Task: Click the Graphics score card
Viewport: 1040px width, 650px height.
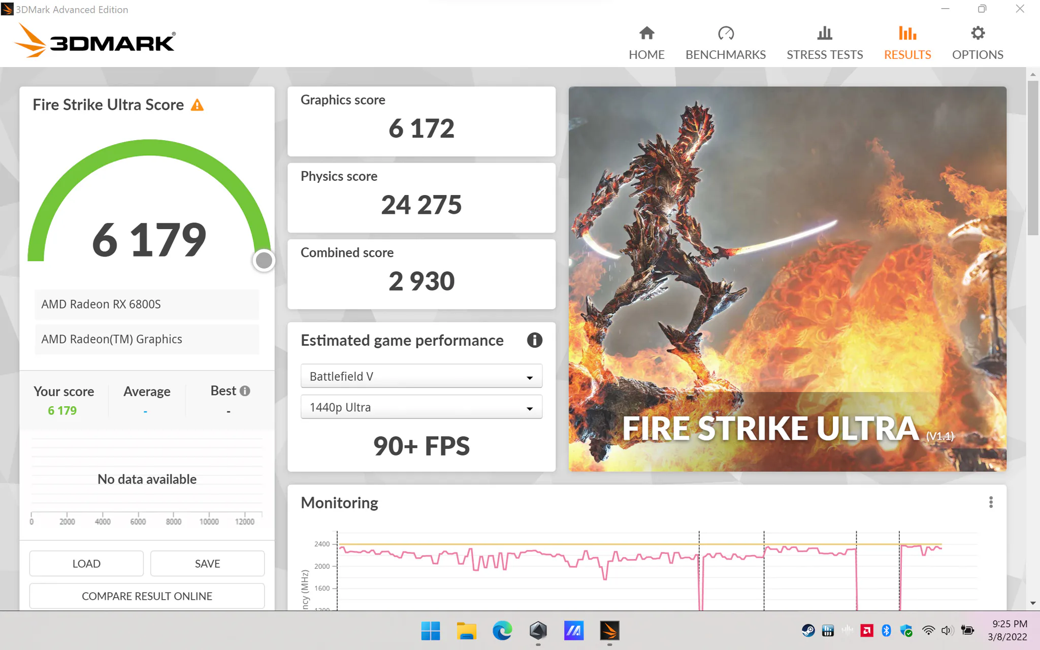Action: click(x=421, y=121)
